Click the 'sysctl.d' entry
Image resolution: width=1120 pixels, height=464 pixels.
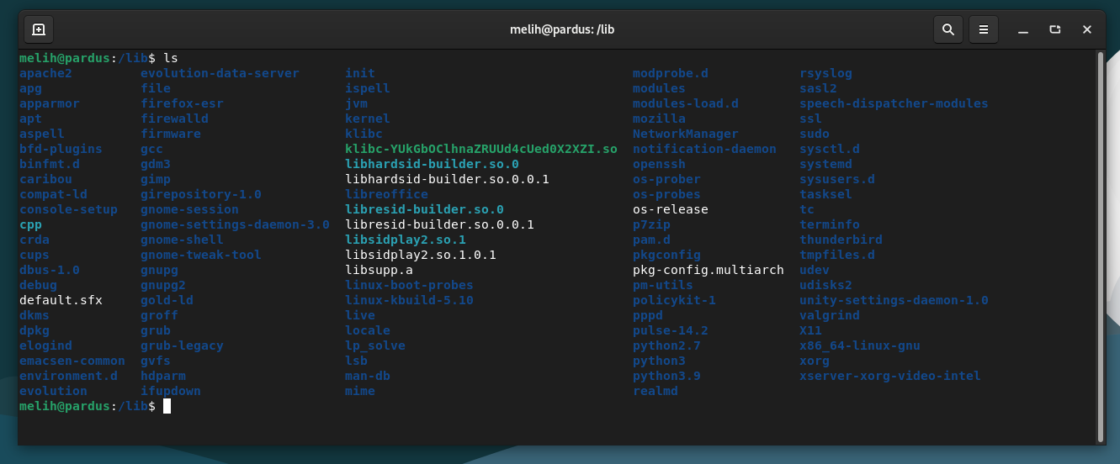point(830,149)
